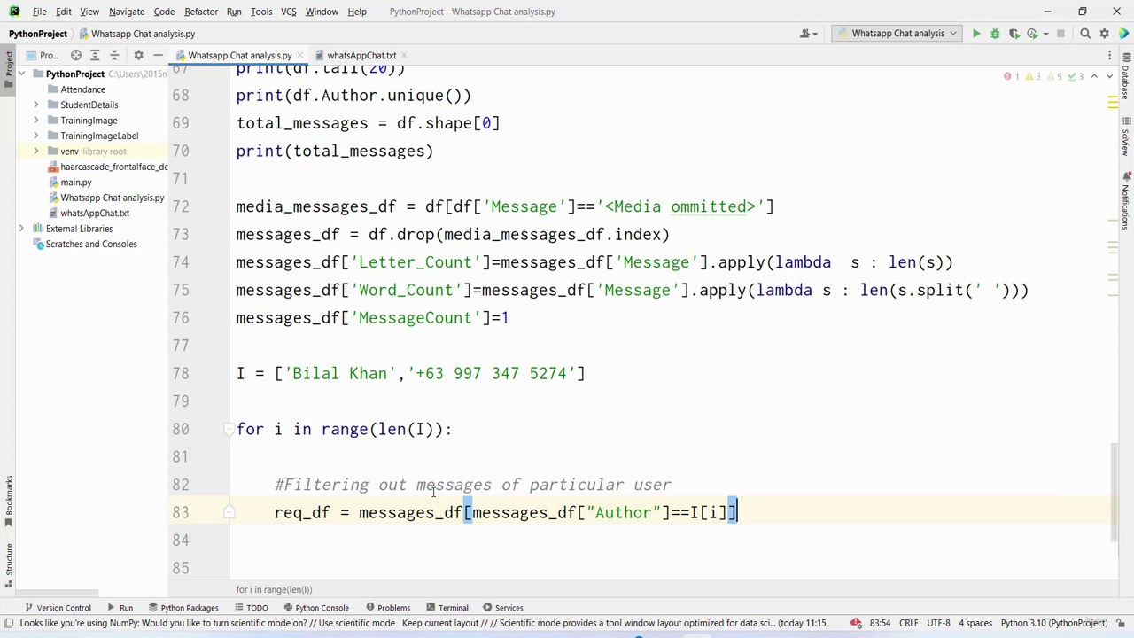Click the UTF-8 encoding in status bar
This screenshot has width=1134, height=638.
(938, 623)
